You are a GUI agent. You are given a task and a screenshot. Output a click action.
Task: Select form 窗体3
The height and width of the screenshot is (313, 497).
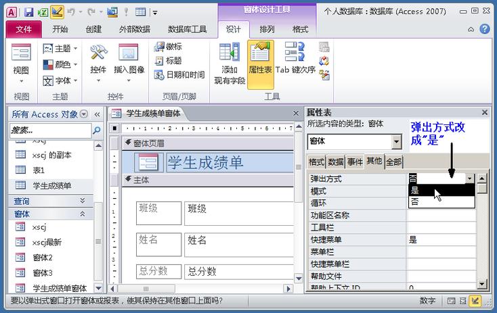[43, 273]
